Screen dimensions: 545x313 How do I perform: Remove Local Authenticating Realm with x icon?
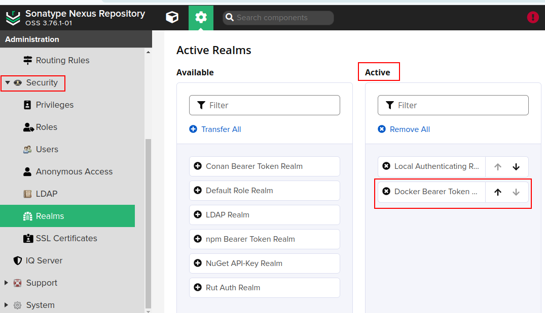386,166
